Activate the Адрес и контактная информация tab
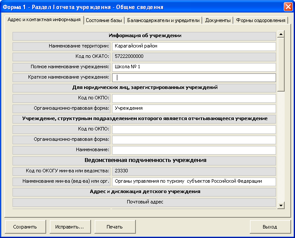Screen dimensions: 295x238 tap(44, 20)
